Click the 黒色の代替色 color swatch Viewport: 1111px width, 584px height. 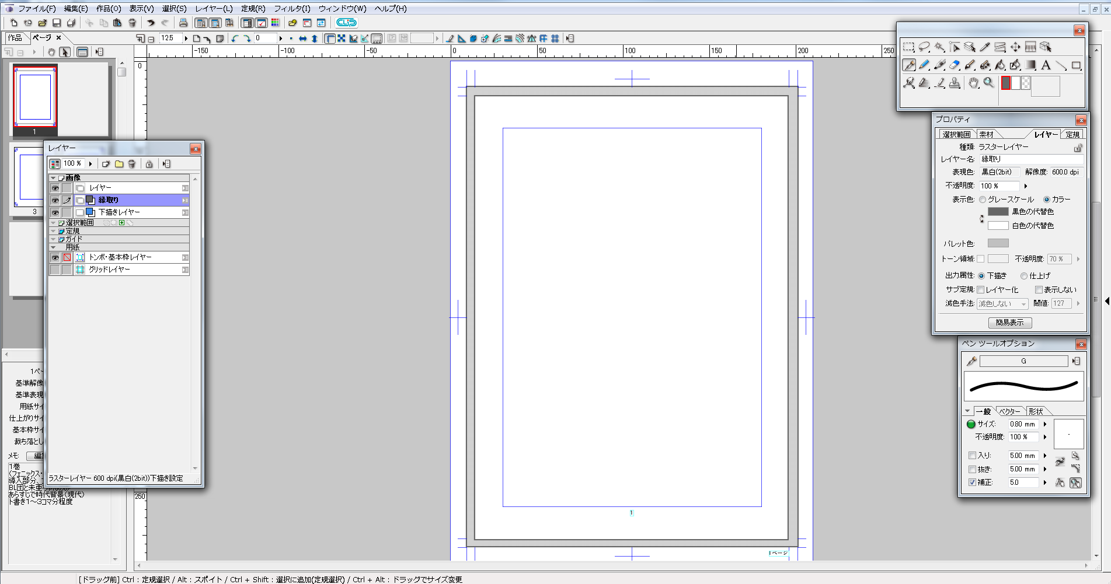pyautogui.click(x=998, y=212)
